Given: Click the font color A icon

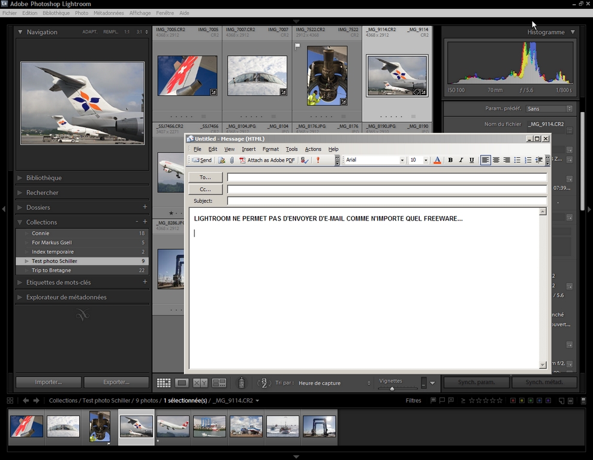Looking at the screenshot, I should pyautogui.click(x=437, y=160).
